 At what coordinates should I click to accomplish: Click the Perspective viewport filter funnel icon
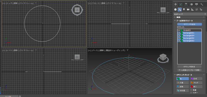[x=127, y=50]
